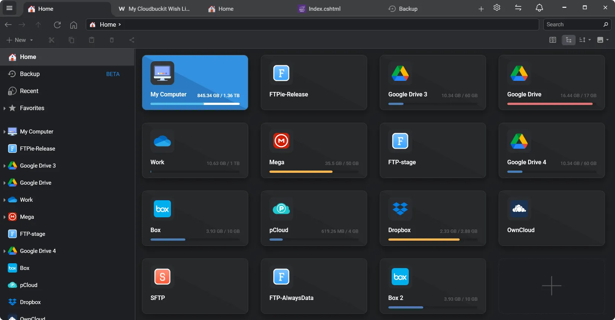This screenshot has height=320, width=615.
Task: Expand Mega node in sidebar tree
Action: coord(4,217)
